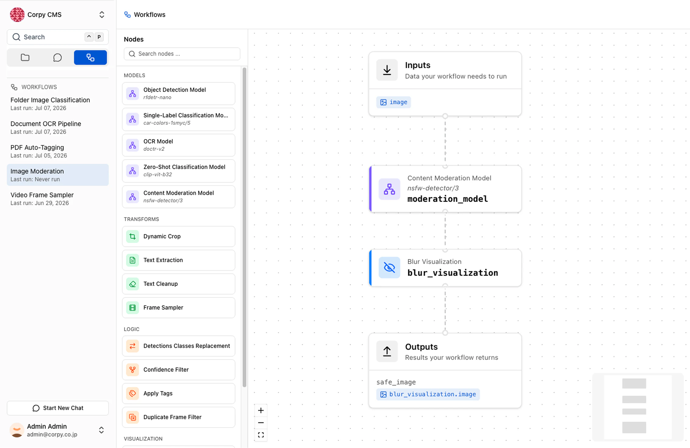Click the Corpy CMS logo
This screenshot has width=690, height=448.
(x=17, y=15)
